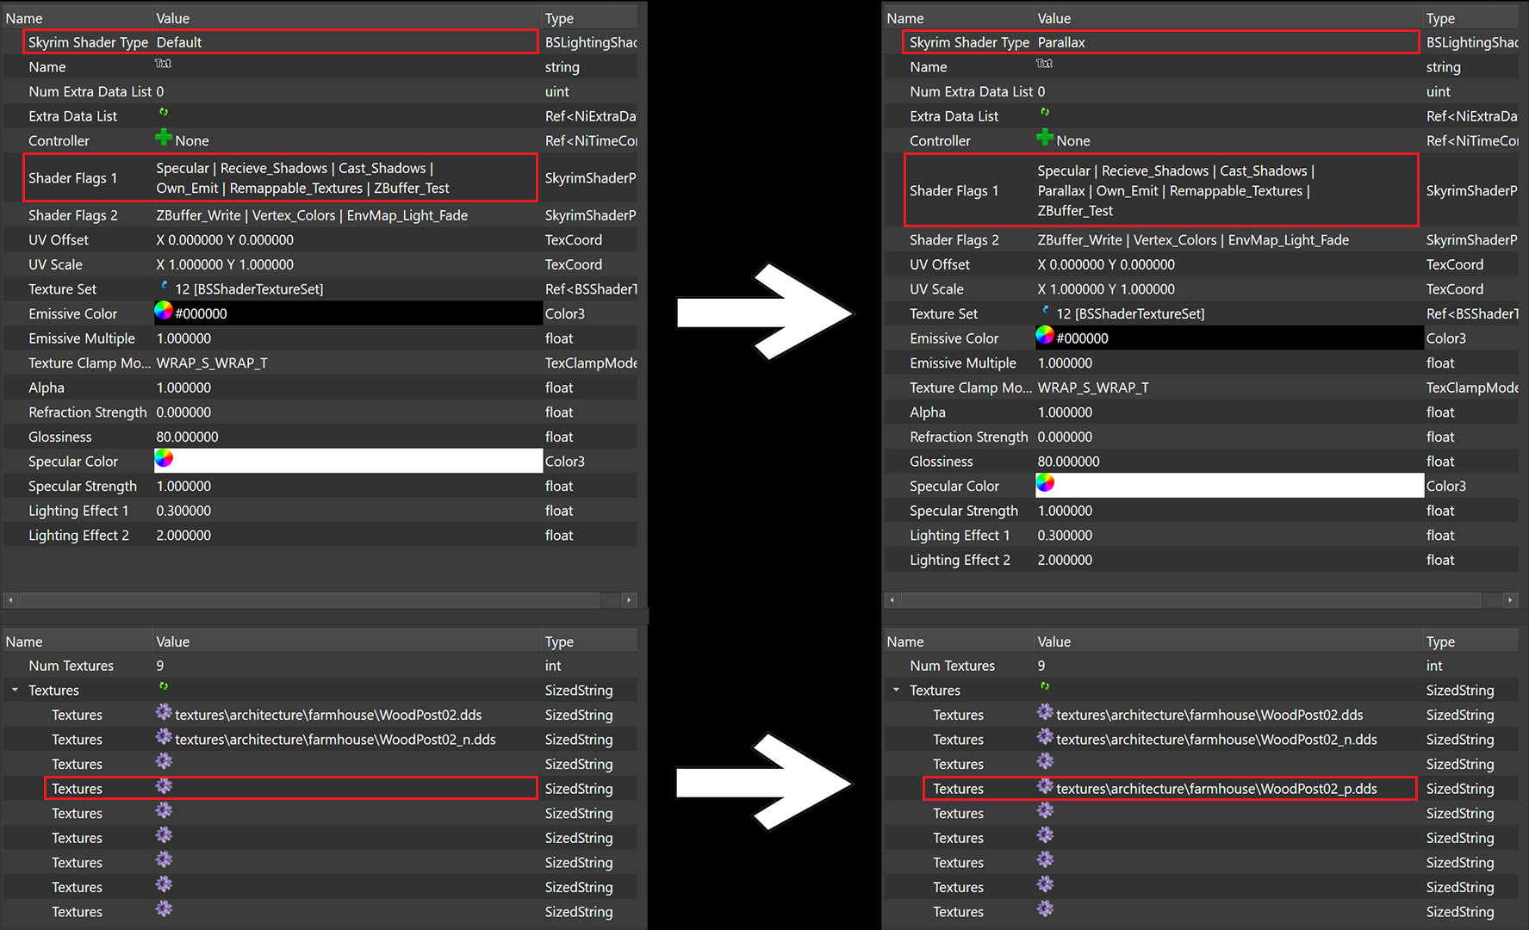Image resolution: width=1529 pixels, height=930 pixels.
Task: Select Glossiness value 80.000000 in Parallax shader panel
Action: click(1068, 462)
